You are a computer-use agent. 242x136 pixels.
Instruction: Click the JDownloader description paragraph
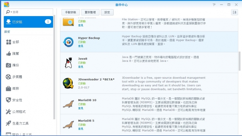tap(164, 83)
